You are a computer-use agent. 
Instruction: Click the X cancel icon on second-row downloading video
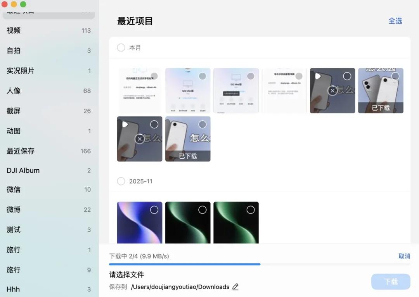140,139
